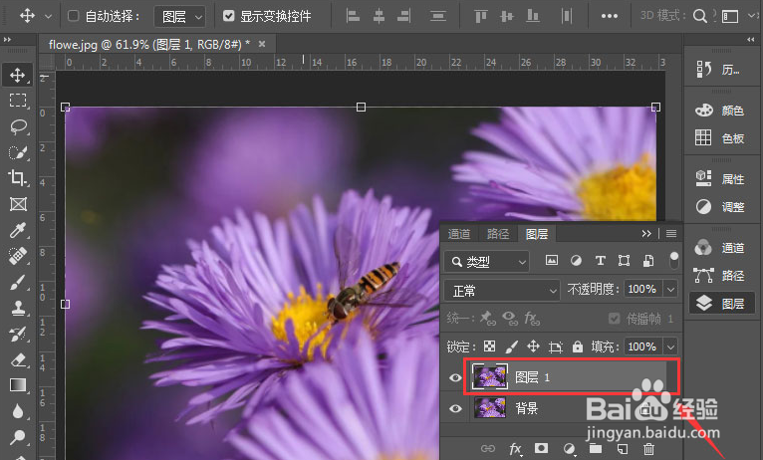Filter layers by type (T) icon
This screenshot has width=763, height=460.
[x=600, y=261]
